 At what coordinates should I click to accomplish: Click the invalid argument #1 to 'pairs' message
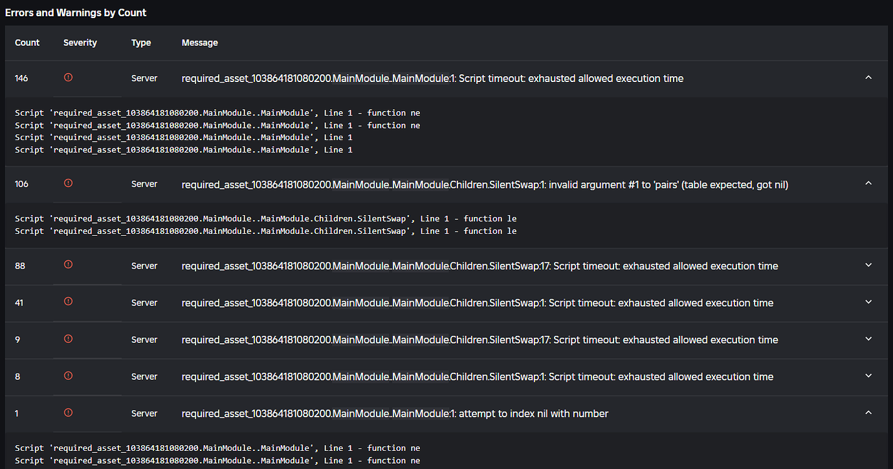(485, 185)
